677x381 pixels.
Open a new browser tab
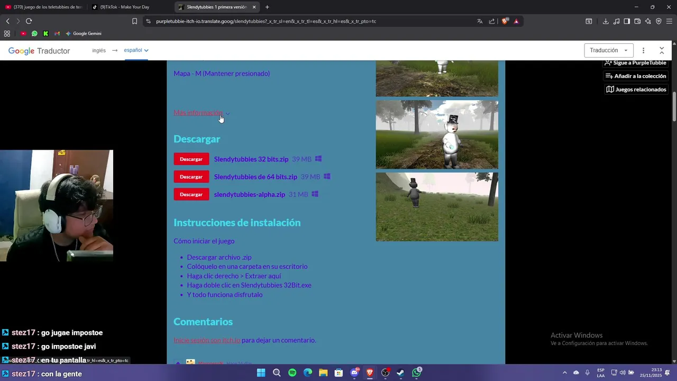coord(267,7)
